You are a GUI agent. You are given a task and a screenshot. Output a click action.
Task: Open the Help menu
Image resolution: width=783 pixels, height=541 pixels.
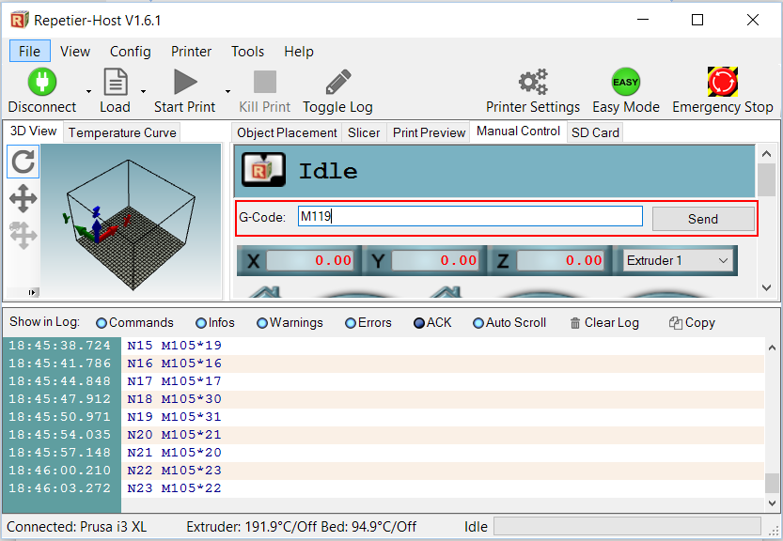coord(299,51)
